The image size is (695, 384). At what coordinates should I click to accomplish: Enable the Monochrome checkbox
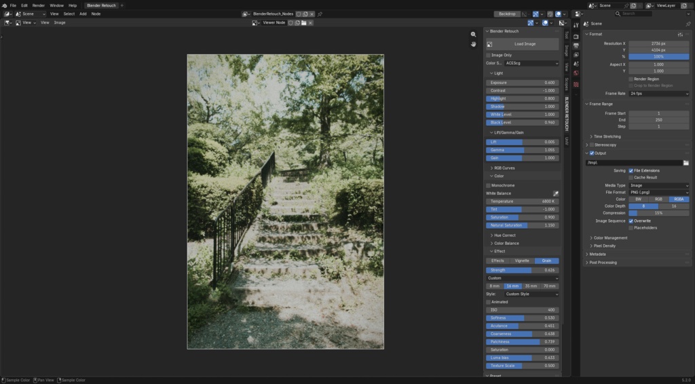[489, 186]
